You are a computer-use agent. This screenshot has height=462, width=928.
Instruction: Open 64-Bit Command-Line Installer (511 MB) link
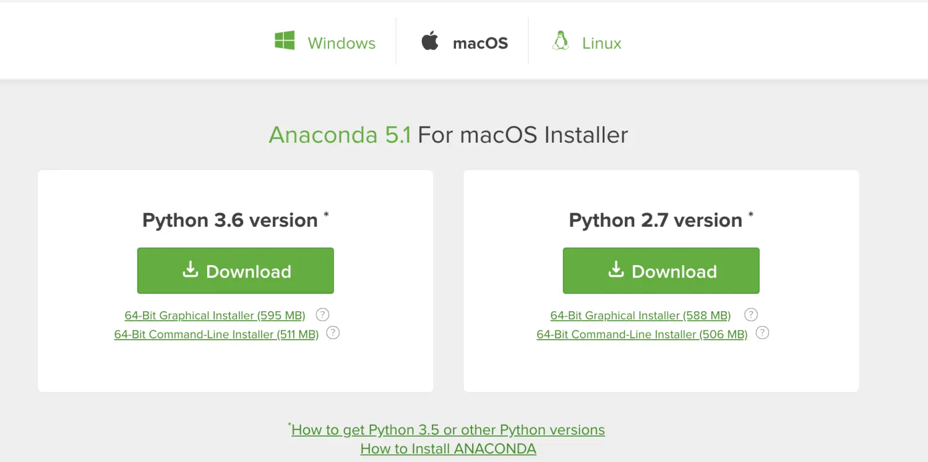[216, 334]
